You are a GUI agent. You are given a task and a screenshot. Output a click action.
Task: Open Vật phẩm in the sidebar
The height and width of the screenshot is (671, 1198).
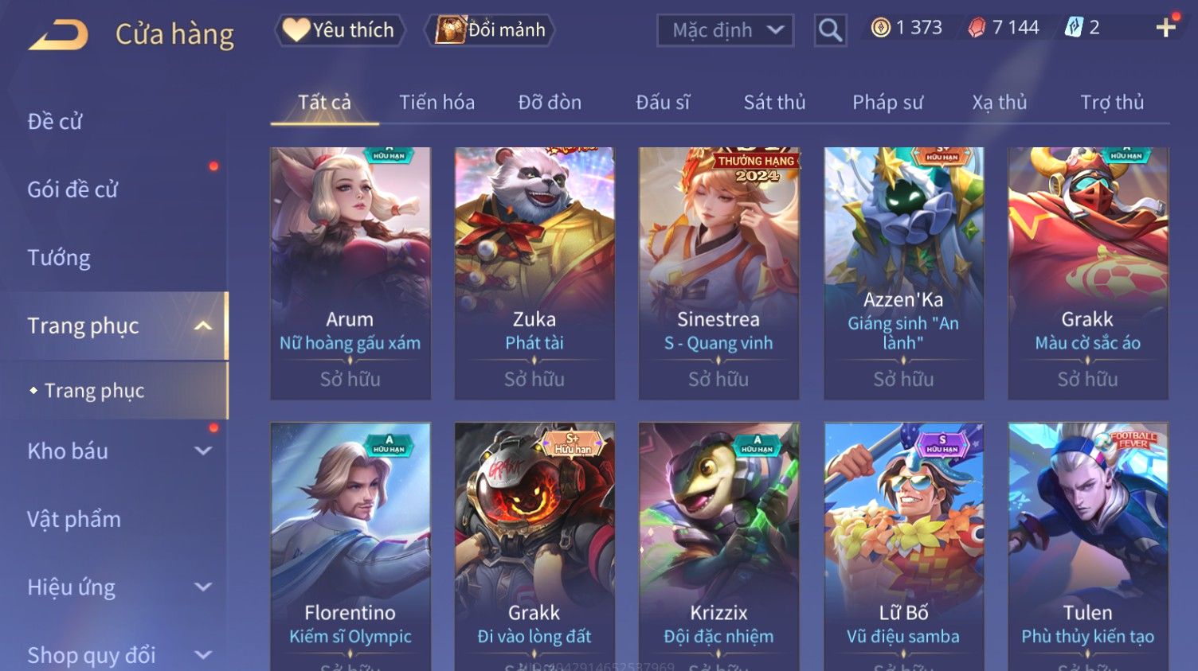pos(74,519)
